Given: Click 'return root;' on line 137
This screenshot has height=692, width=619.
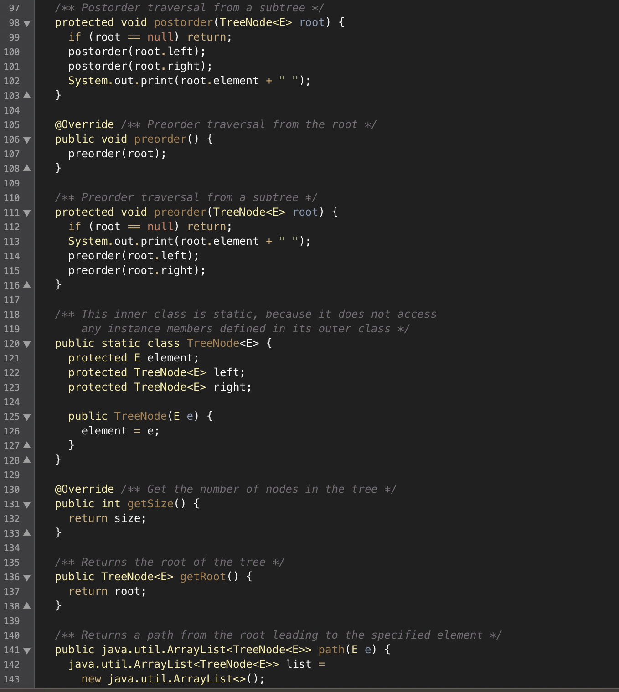Looking at the screenshot, I should 108,591.
